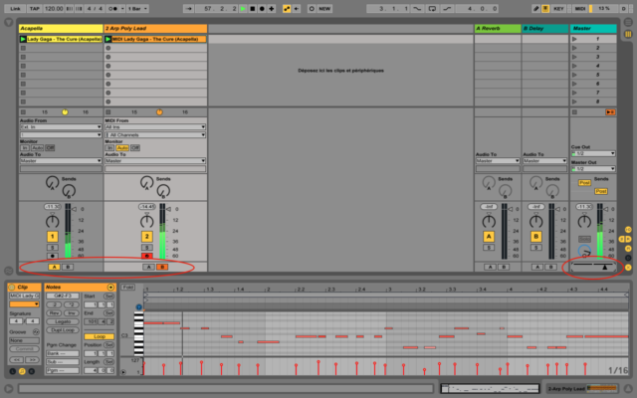The height and width of the screenshot is (398, 637).
Task: Set Arp Poly Lead Monitor to In
Action: point(109,148)
